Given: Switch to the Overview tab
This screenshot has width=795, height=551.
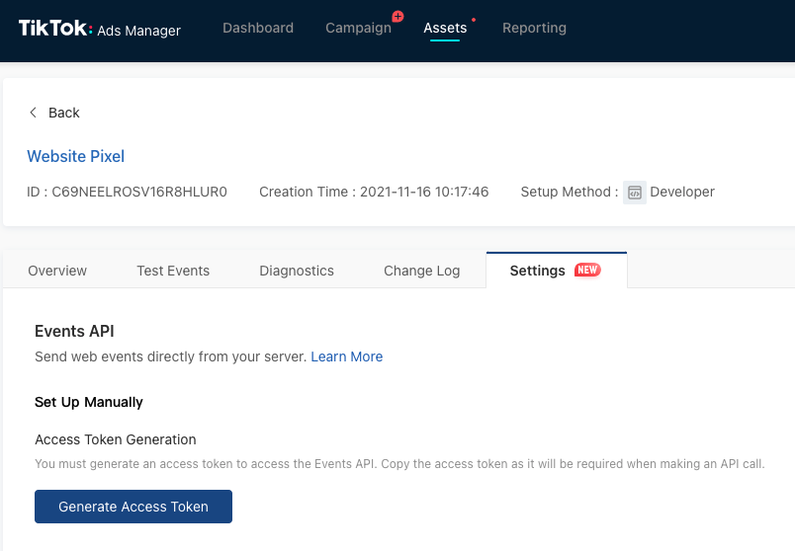Looking at the screenshot, I should (57, 271).
